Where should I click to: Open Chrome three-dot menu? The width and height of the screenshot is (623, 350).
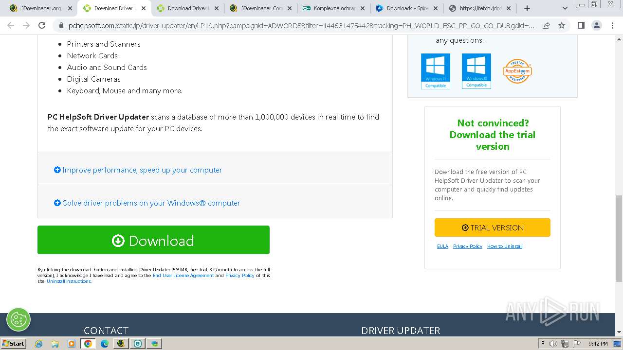coord(612,25)
